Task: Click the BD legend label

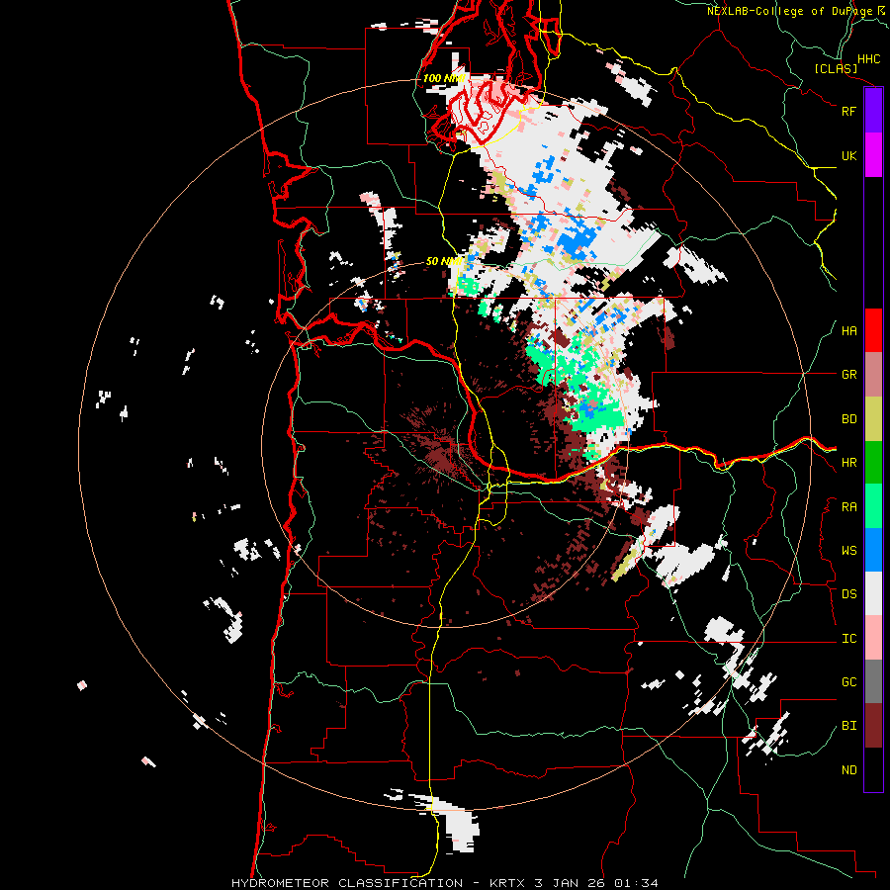Action: (x=848, y=419)
